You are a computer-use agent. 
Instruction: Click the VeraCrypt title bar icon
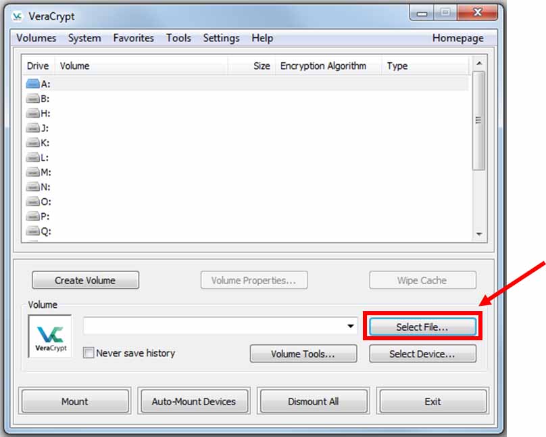18,16
